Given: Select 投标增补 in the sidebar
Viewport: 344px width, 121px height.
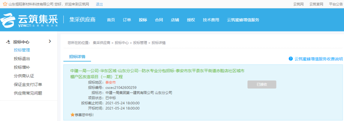Looking at the screenshot, I should pyautogui.click(x=22, y=67).
